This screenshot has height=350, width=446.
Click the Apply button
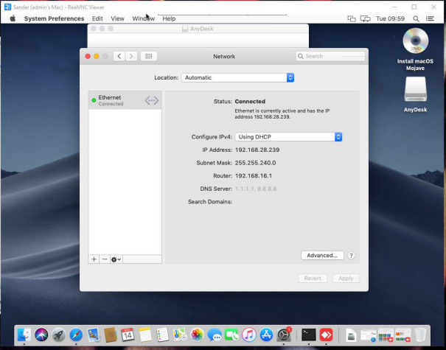tap(346, 279)
